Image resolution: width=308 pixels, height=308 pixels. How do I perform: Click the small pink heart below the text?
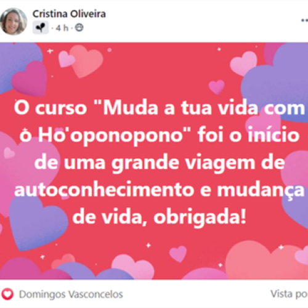(178, 254)
